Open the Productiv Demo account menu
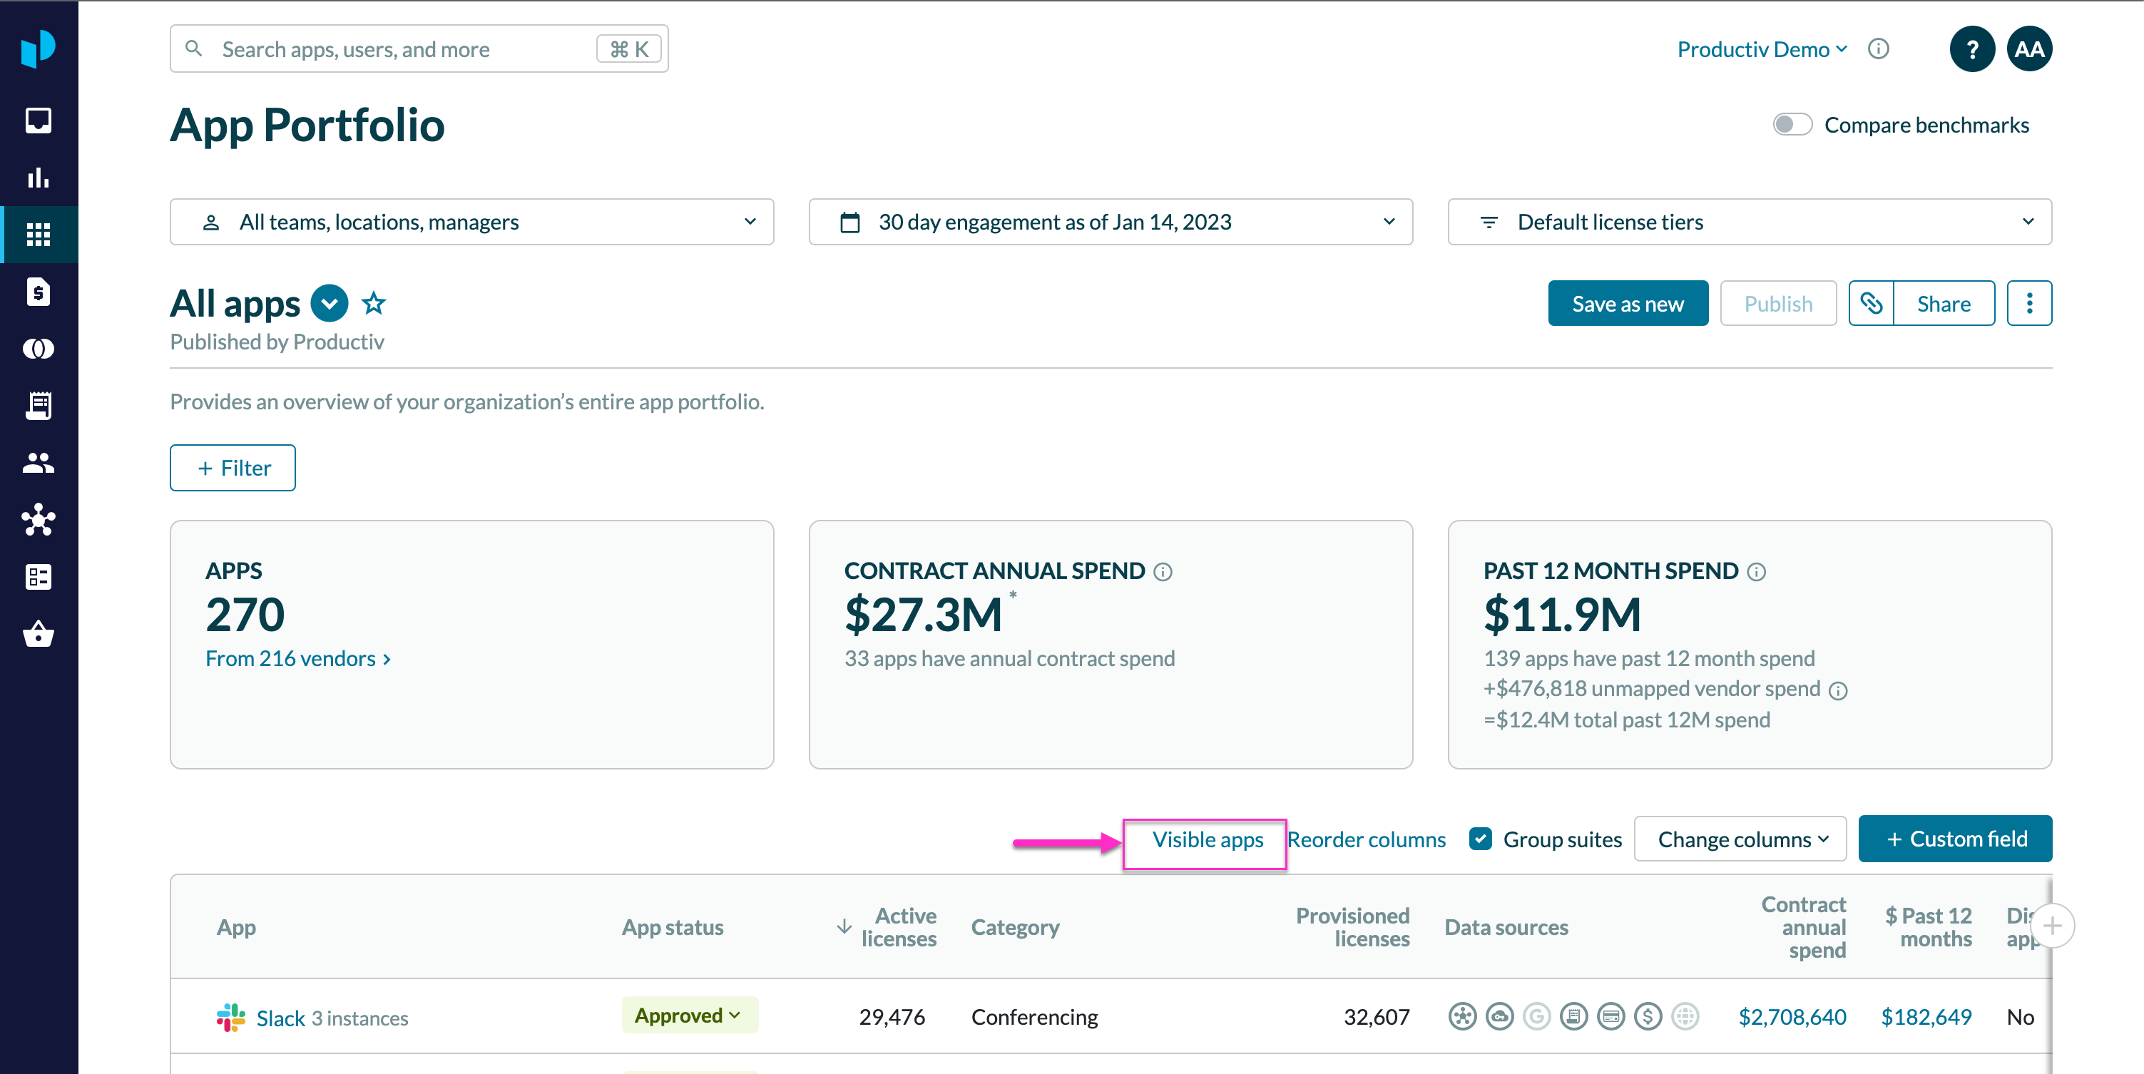Image resolution: width=2144 pixels, height=1074 pixels. pyautogui.click(x=1761, y=49)
